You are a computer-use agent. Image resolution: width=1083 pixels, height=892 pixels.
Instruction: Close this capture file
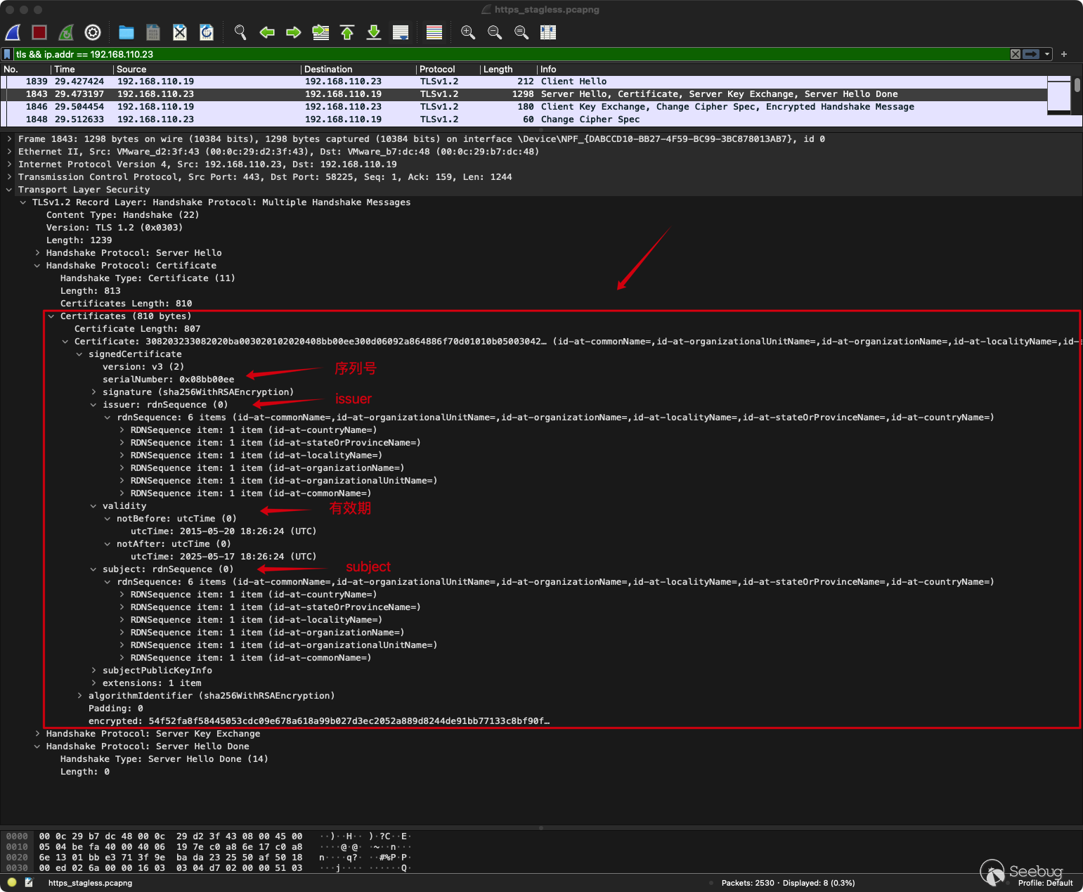point(180,32)
